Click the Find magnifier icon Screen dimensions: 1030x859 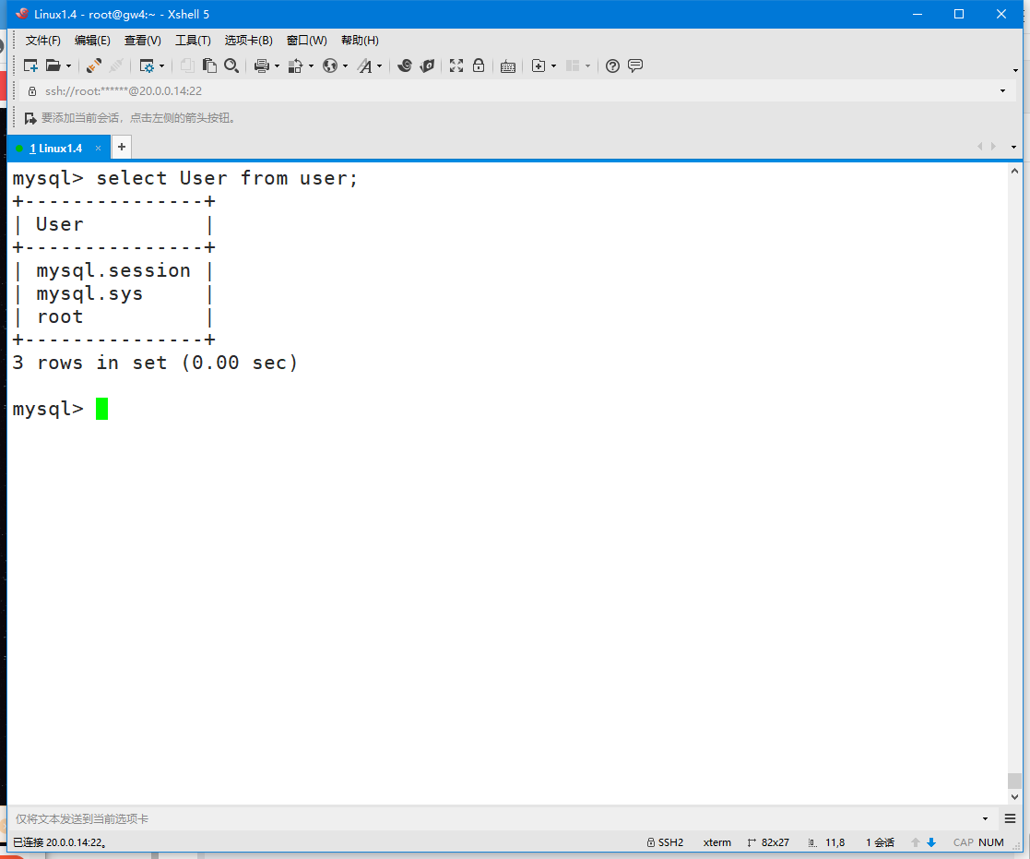pyautogui.click(x=231, y=66)
